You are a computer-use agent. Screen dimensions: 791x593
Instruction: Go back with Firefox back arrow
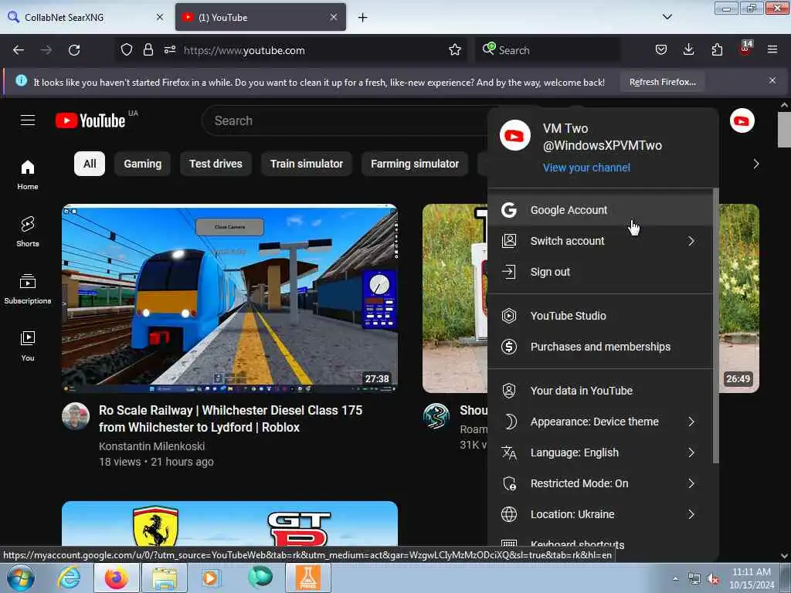[x=19, y=50]
